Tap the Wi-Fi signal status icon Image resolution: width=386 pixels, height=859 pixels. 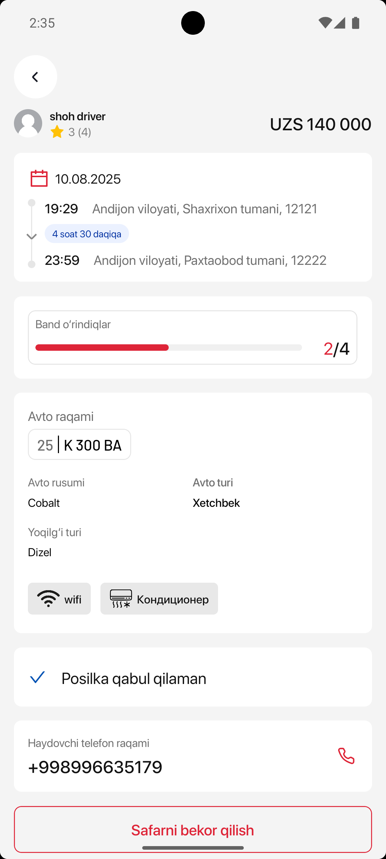(x=325, y=23)
